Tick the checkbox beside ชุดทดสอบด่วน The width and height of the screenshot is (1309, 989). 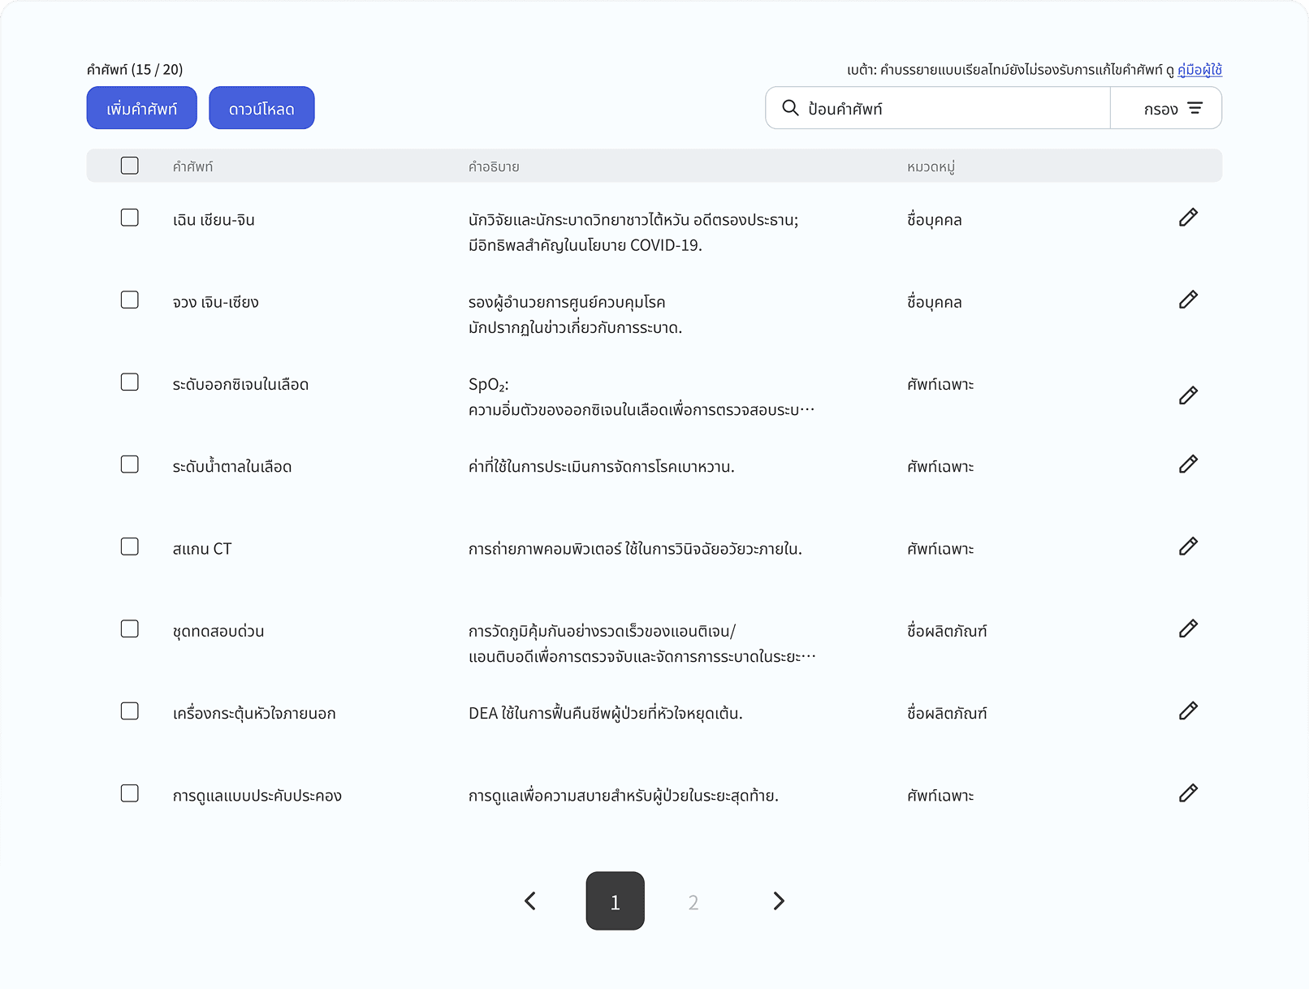pos(130,629)
